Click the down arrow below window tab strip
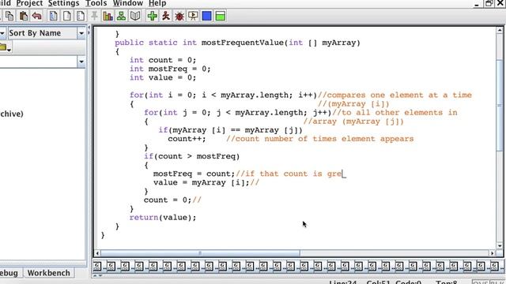This screenshot has width=506, height=284. 100,275
